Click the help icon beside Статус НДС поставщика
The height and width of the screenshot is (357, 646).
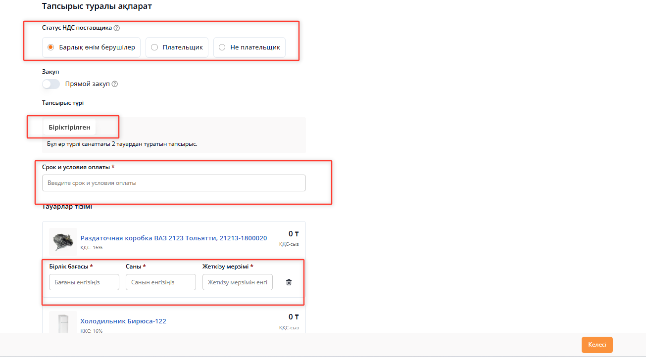tap(117, 28)
